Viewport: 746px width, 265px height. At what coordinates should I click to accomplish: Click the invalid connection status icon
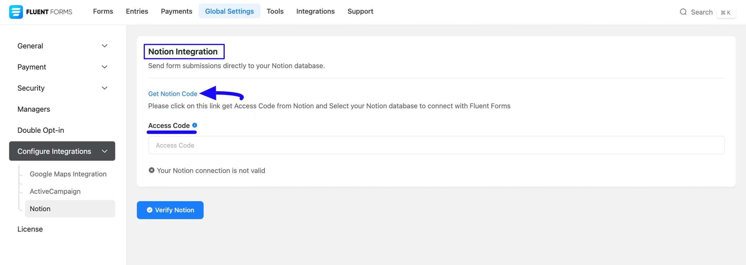click(x=152, y=170)
